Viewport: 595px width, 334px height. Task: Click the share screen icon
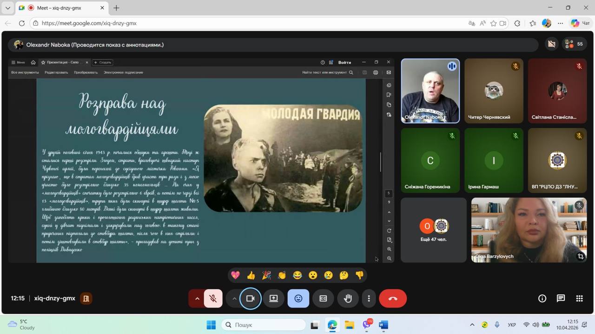tap(274, 299)
